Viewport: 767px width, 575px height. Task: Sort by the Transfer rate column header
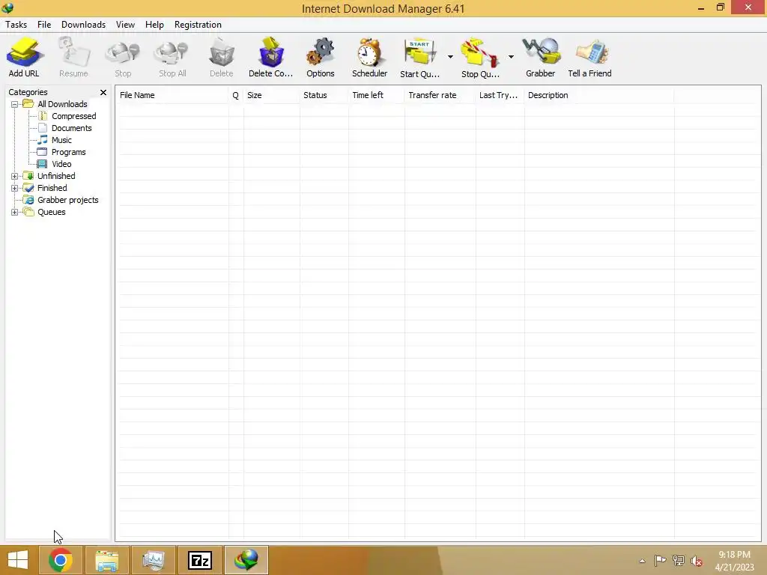click(x=440, y=95)
